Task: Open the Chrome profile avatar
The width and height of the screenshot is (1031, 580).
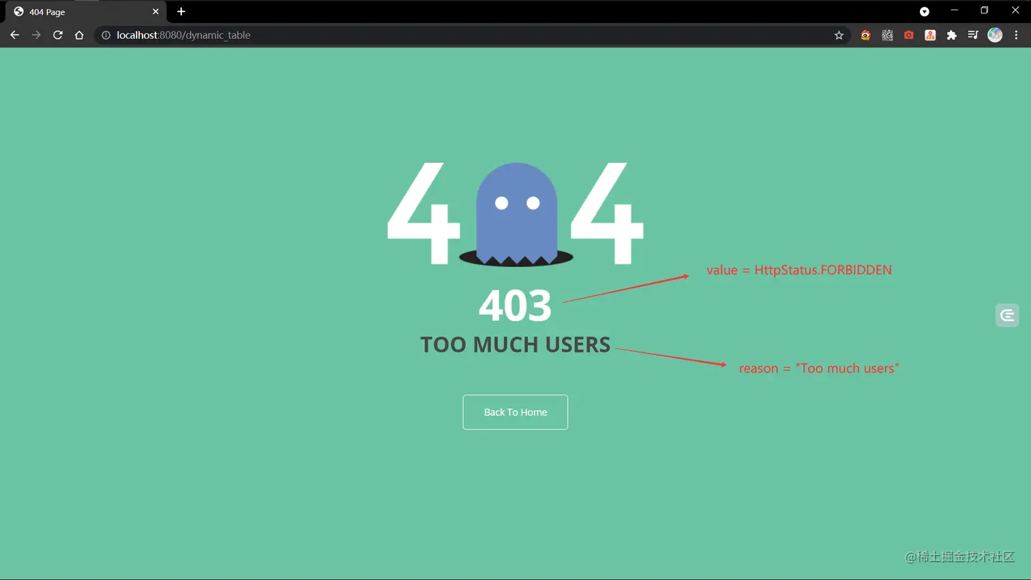Action: 995,35
